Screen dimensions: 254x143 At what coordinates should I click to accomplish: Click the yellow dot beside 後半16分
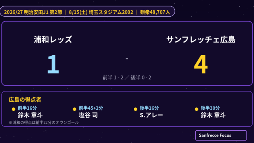(136, 109)
